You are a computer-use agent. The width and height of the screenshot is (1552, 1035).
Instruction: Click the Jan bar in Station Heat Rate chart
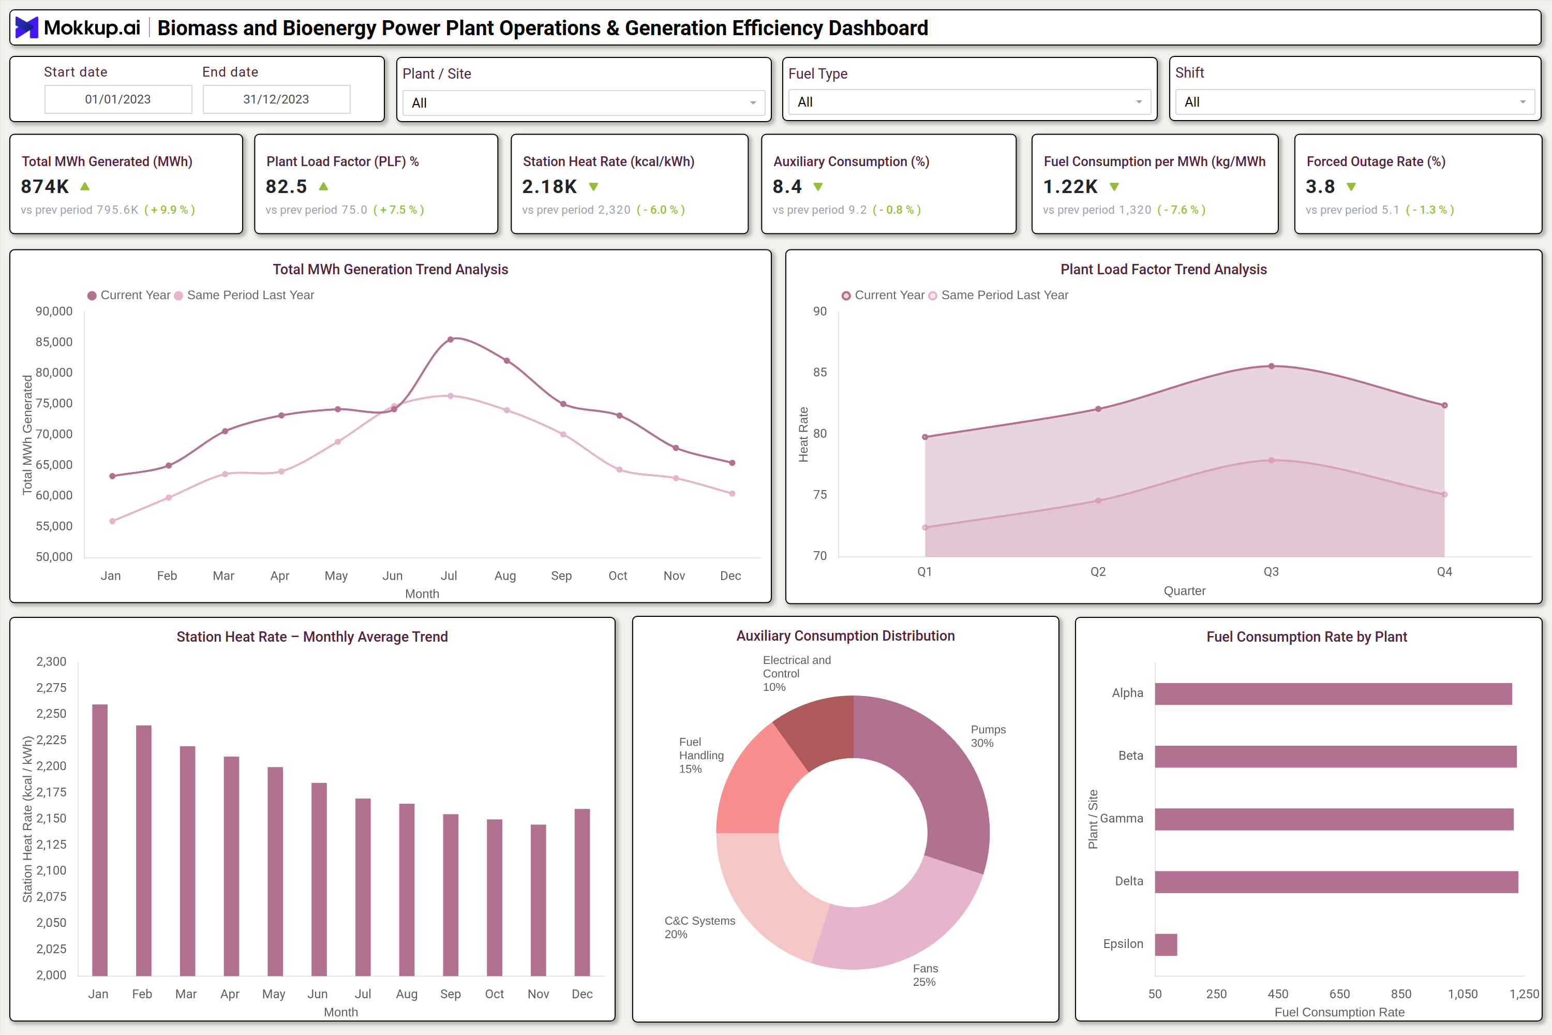(100, 839)
